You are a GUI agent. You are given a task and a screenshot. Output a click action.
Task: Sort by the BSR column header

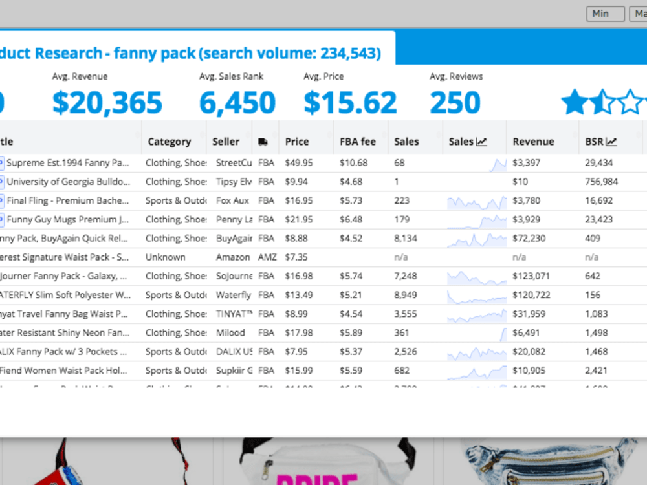click(x=594, y=142)
